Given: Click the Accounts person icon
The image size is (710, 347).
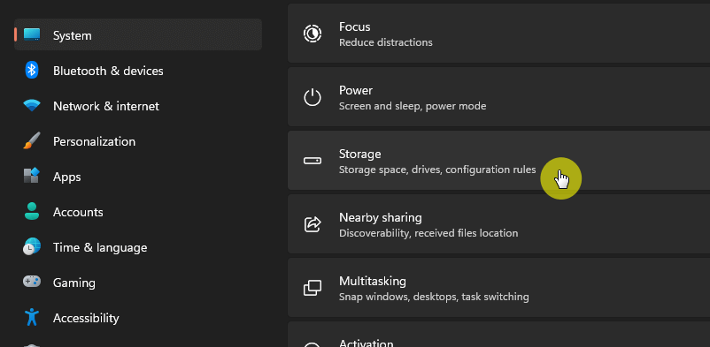Looking at the screenshot, I should click(x=32, y=211).
